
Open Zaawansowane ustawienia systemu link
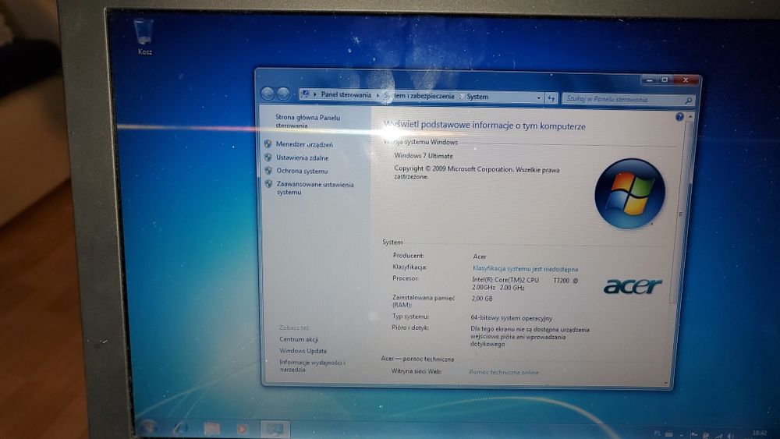click(315, 188)
